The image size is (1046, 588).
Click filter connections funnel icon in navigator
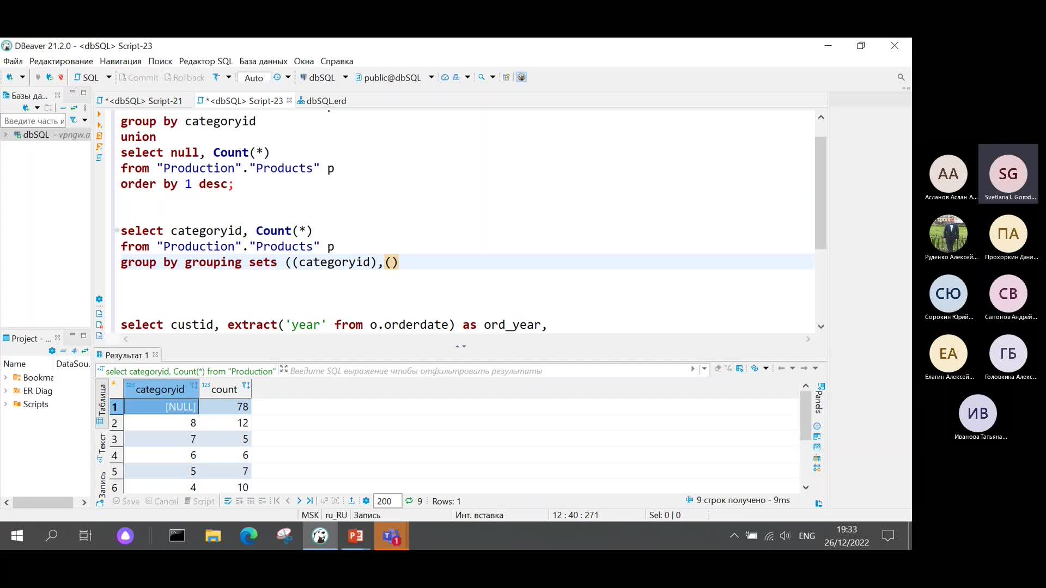click(73, 120)
